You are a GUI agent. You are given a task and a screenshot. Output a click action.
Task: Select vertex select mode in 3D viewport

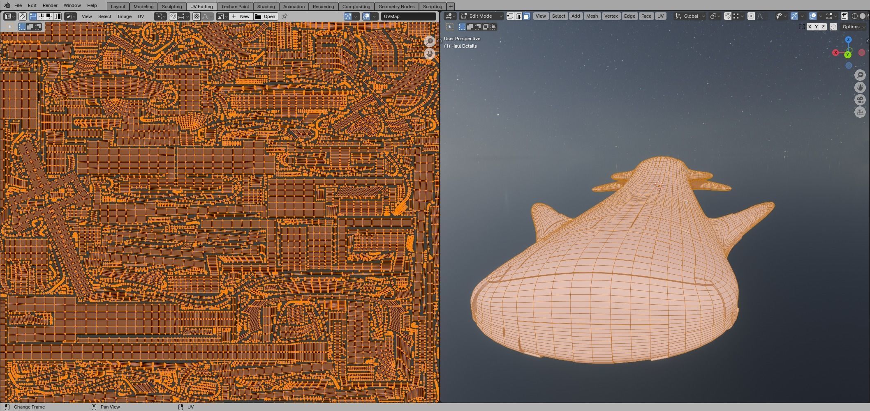tap(510, 16)
